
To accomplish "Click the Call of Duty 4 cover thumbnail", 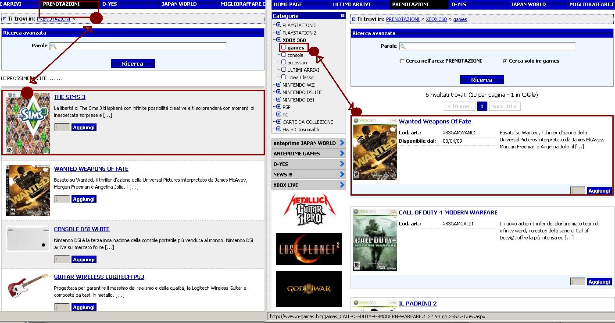I will click(x=375, y=240).
